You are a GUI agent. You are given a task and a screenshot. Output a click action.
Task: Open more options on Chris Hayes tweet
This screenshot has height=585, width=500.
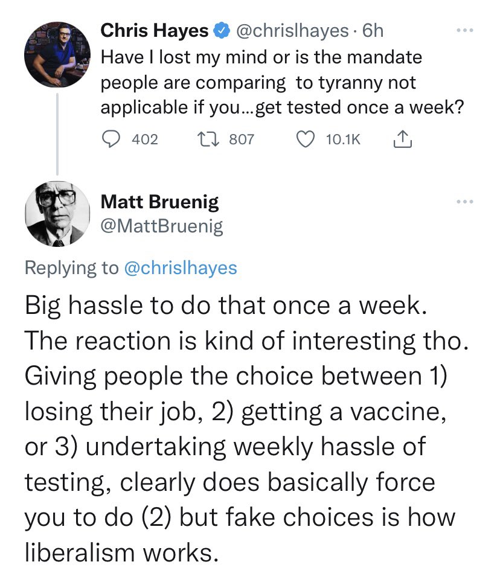point(465,30)
